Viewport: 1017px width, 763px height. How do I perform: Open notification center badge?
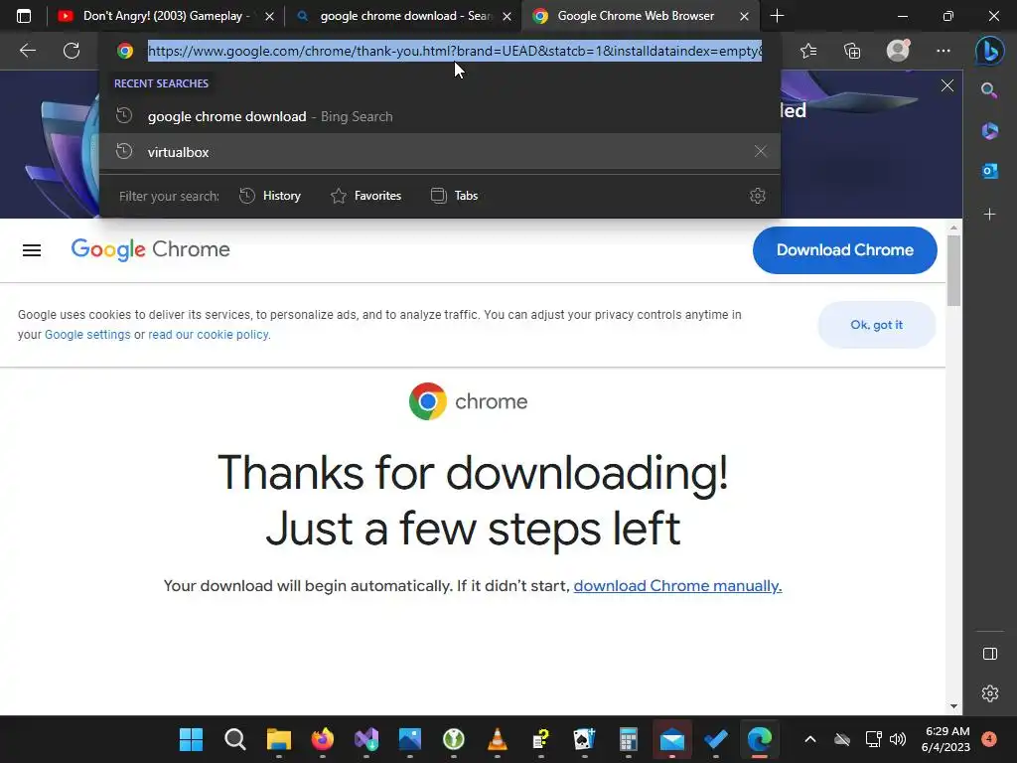tap(988, 739)
